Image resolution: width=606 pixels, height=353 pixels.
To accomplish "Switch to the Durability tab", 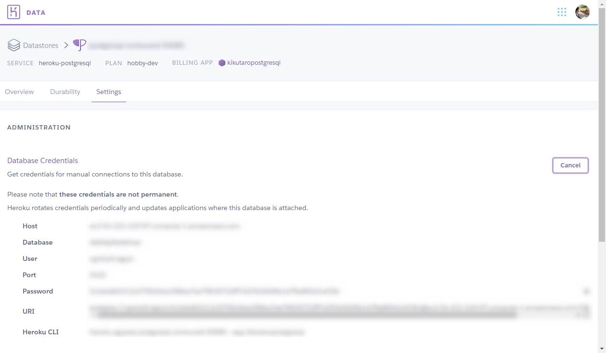I will (65, 92).
